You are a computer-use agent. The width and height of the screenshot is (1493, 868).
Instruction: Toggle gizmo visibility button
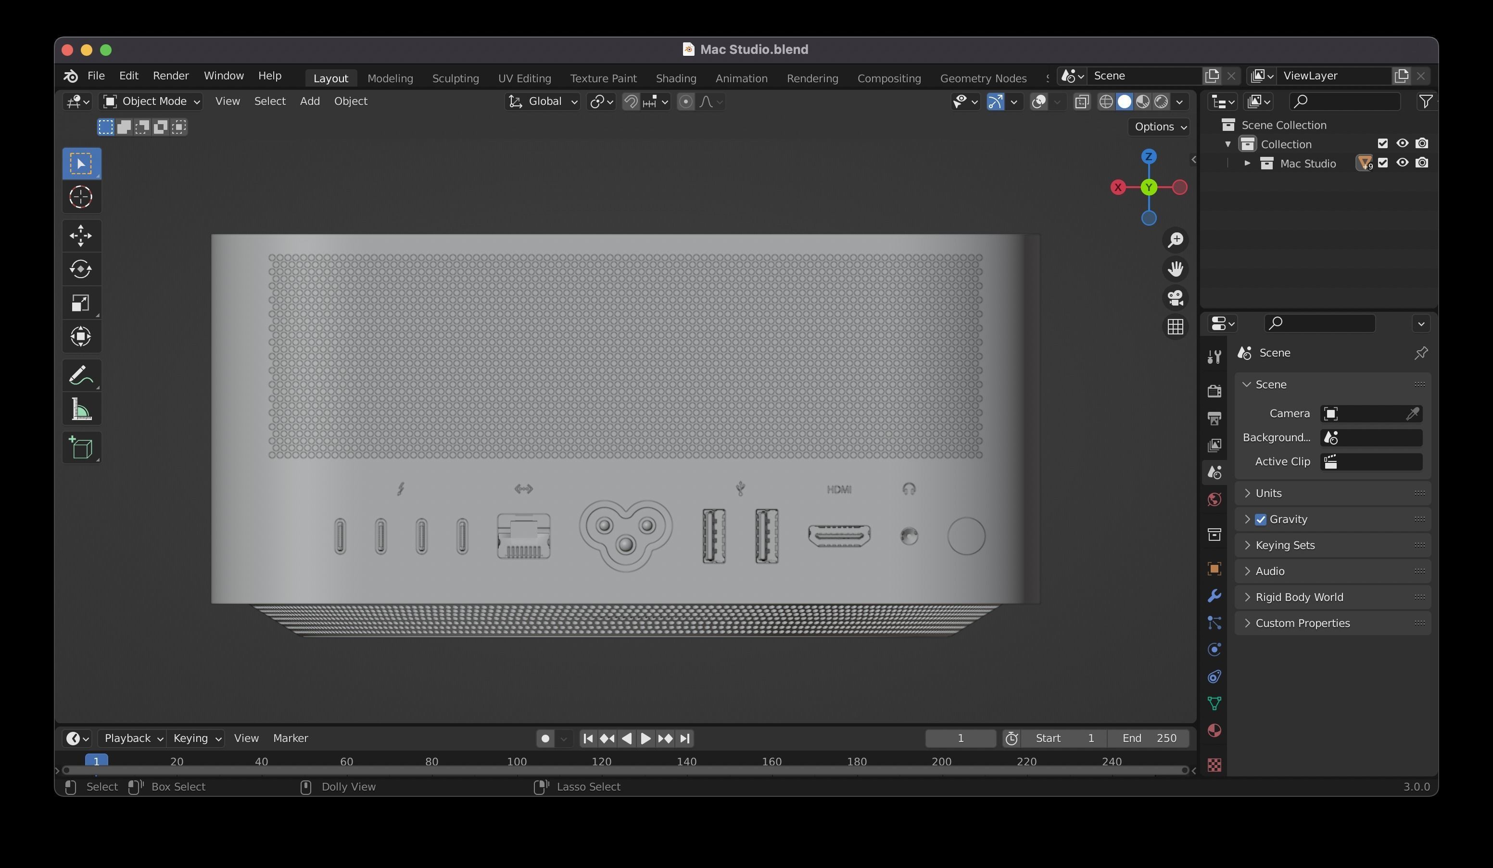point(995,102)
